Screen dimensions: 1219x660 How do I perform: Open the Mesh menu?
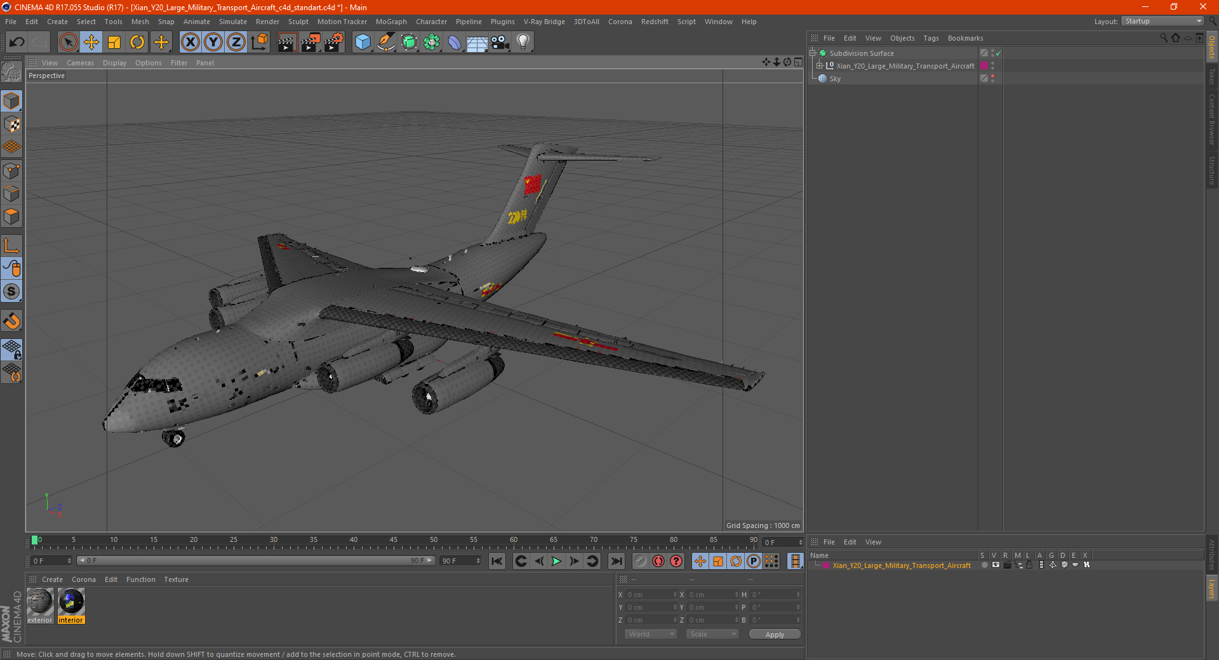[x=140, y=22]
